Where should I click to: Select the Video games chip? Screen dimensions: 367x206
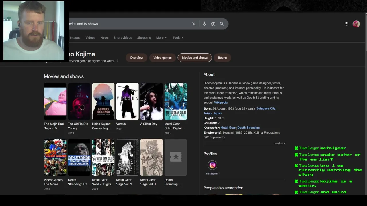162,58
